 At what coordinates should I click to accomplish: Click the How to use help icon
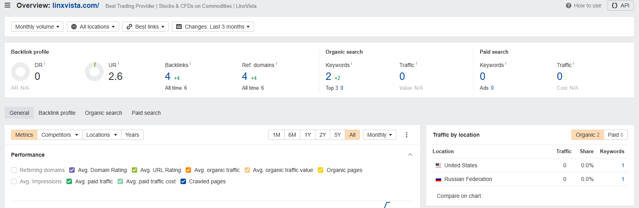568,5
